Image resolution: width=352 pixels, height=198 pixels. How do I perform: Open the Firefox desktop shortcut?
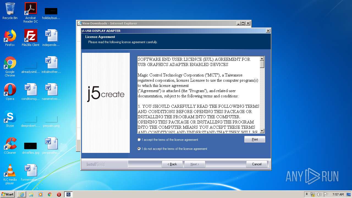pyautogui.click(x=10, y=38)
